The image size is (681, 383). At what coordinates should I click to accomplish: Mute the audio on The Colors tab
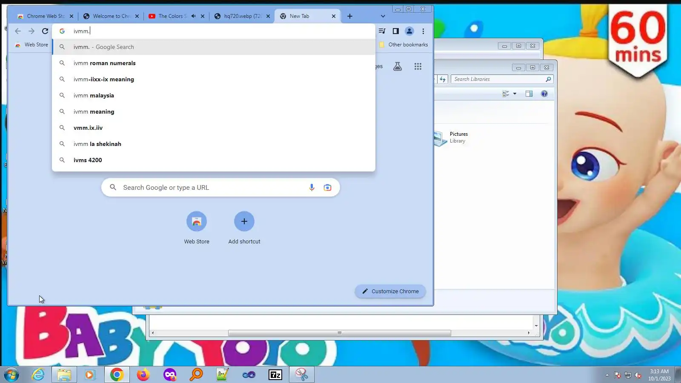(193, 16)
